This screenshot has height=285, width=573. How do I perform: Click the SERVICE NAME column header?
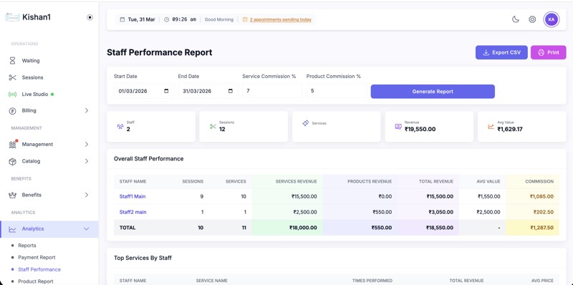tap(212, 281)
